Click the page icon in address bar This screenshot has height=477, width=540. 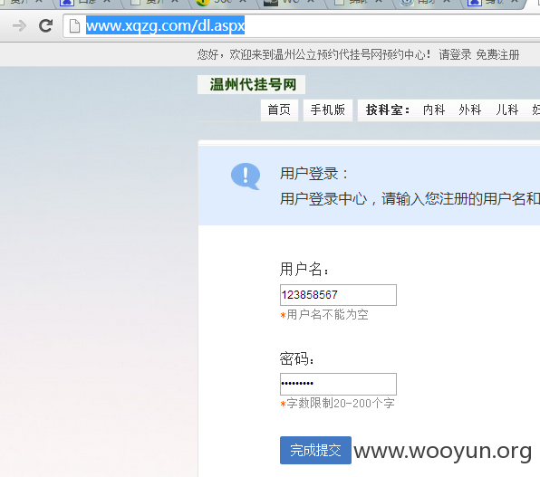coord(74,26)
